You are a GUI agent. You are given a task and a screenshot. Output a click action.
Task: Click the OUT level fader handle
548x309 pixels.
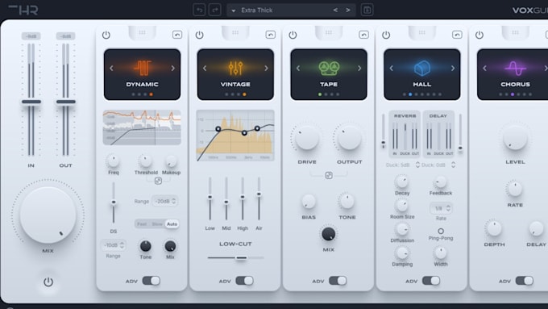[66, 102]
